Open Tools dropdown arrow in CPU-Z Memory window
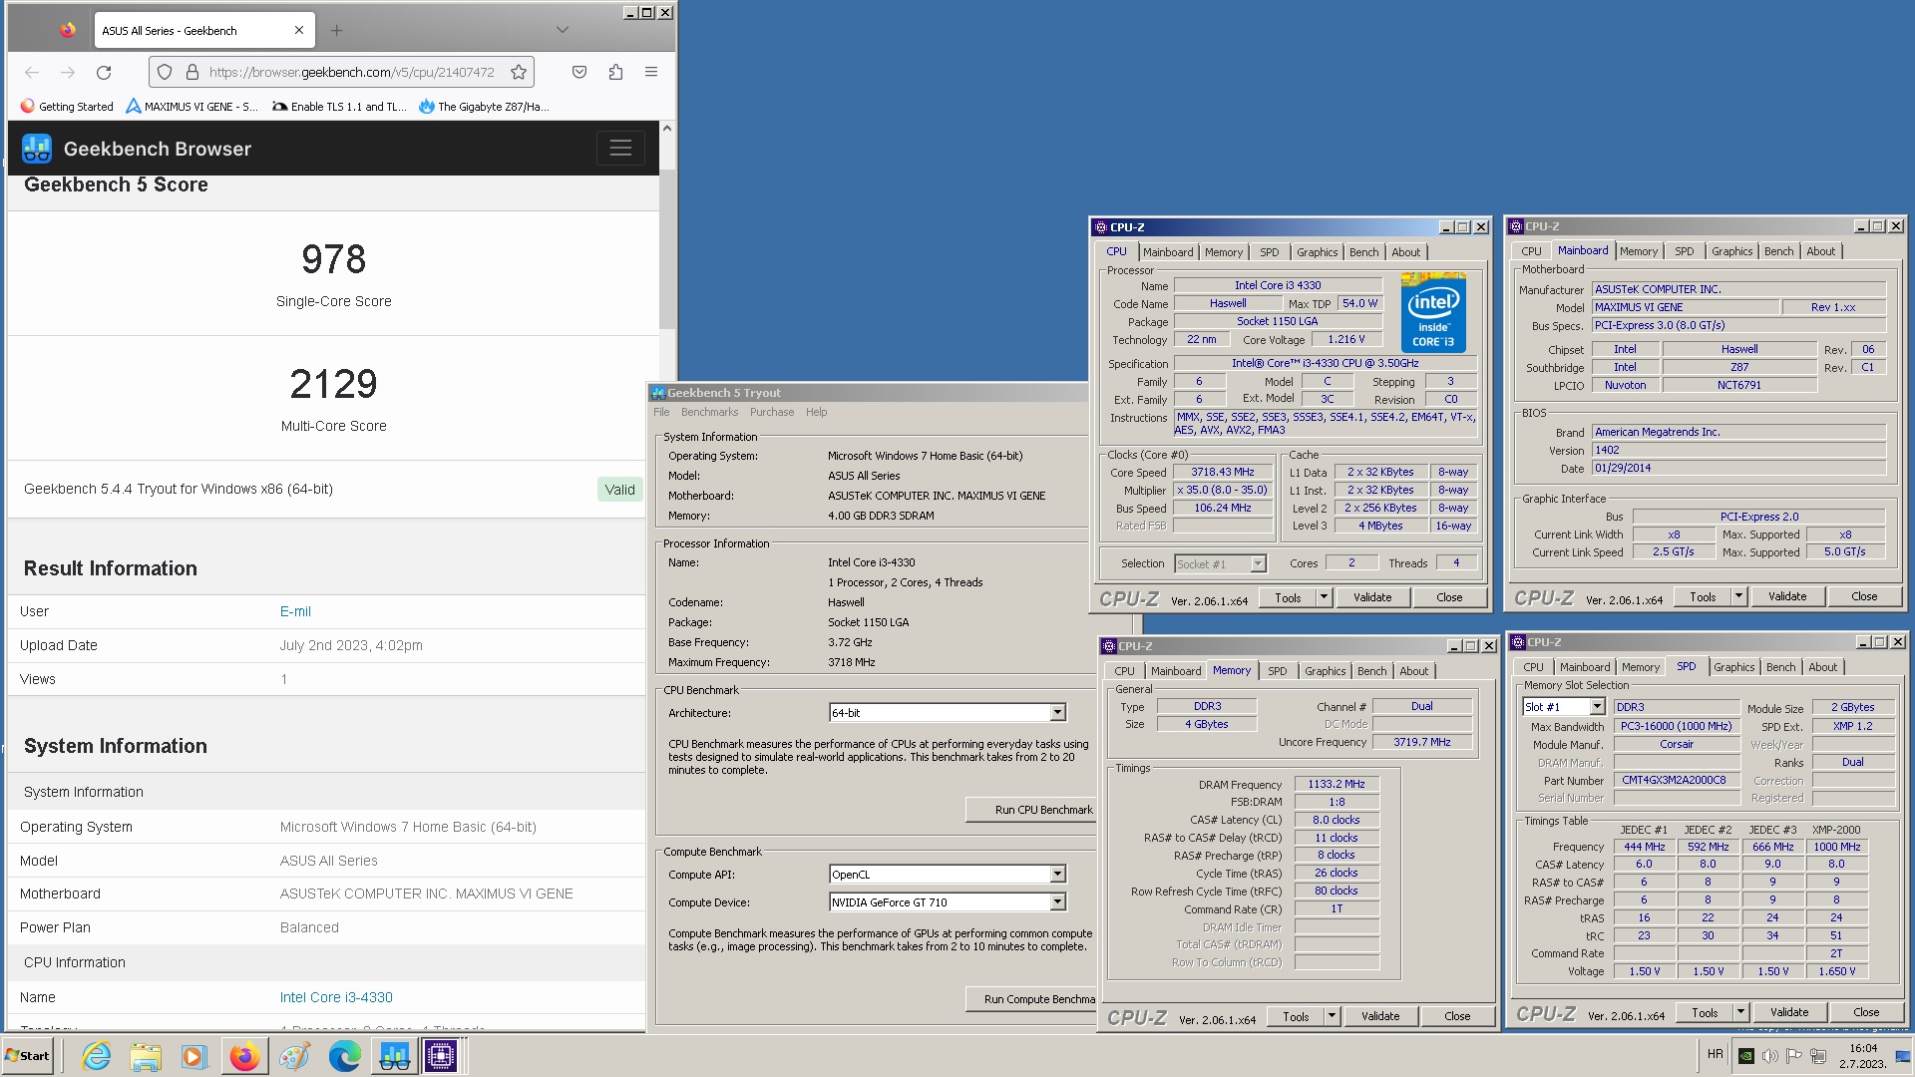 [x=1332, y=1016]
